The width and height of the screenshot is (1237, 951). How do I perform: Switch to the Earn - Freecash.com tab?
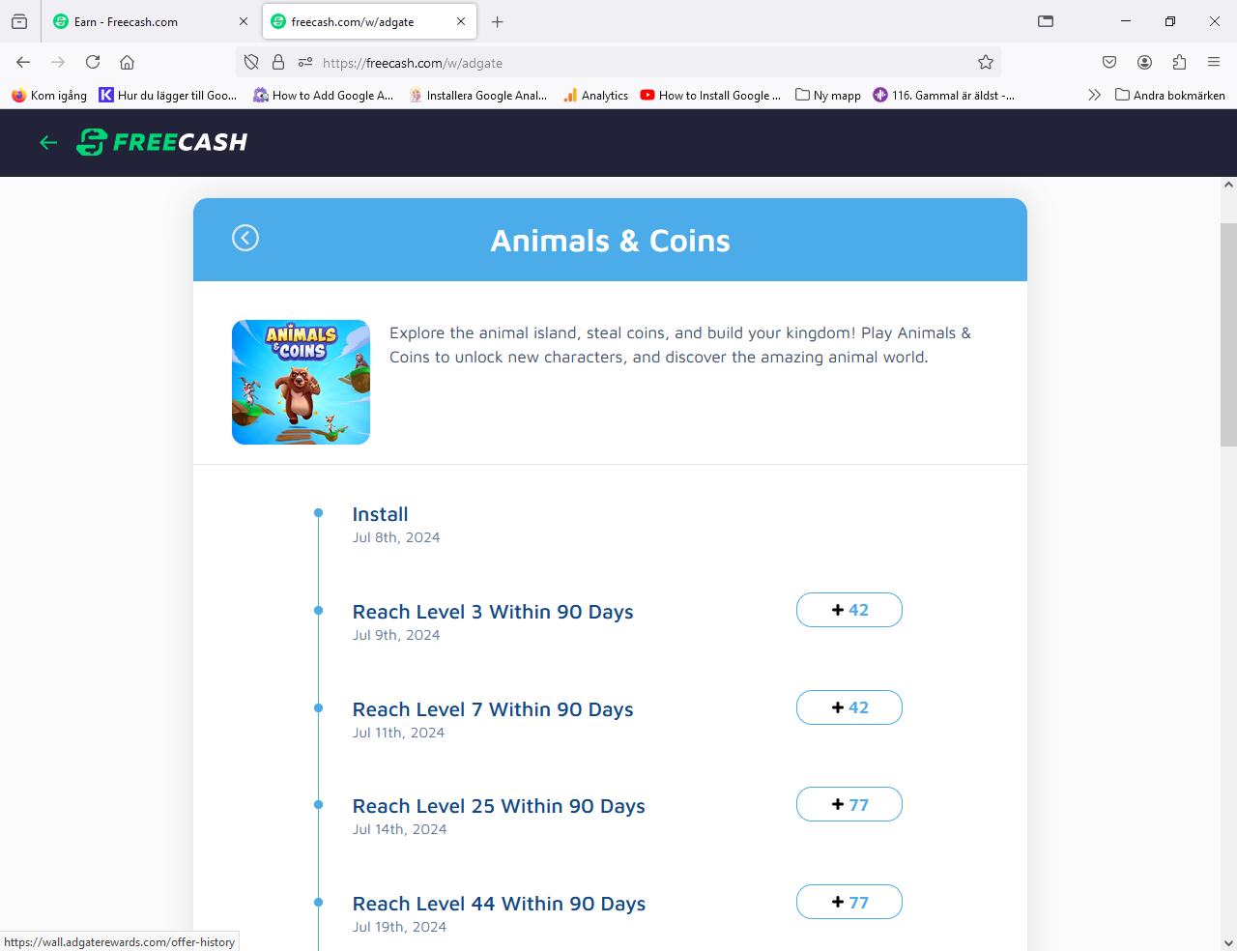click(x=150, y=21)
